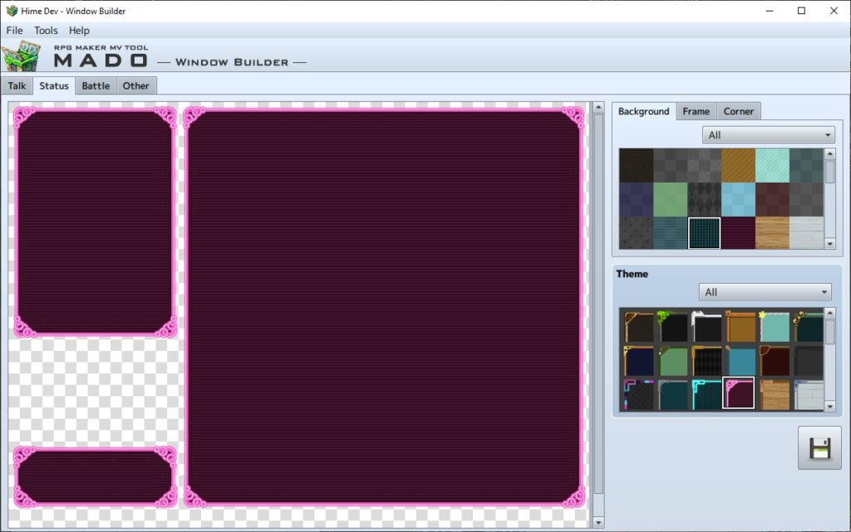The image size is (851, 532).
Task: Click the tall upper-left window preview
Action: point(96,222)
